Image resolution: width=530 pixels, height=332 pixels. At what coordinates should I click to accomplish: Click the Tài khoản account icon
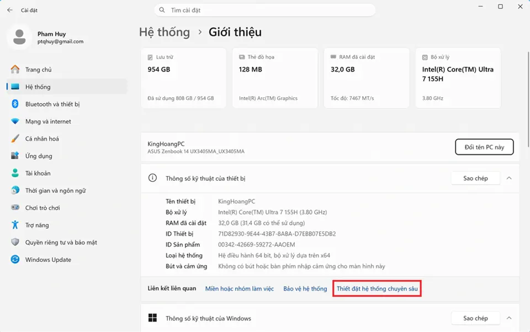click(x=15, y=173)
